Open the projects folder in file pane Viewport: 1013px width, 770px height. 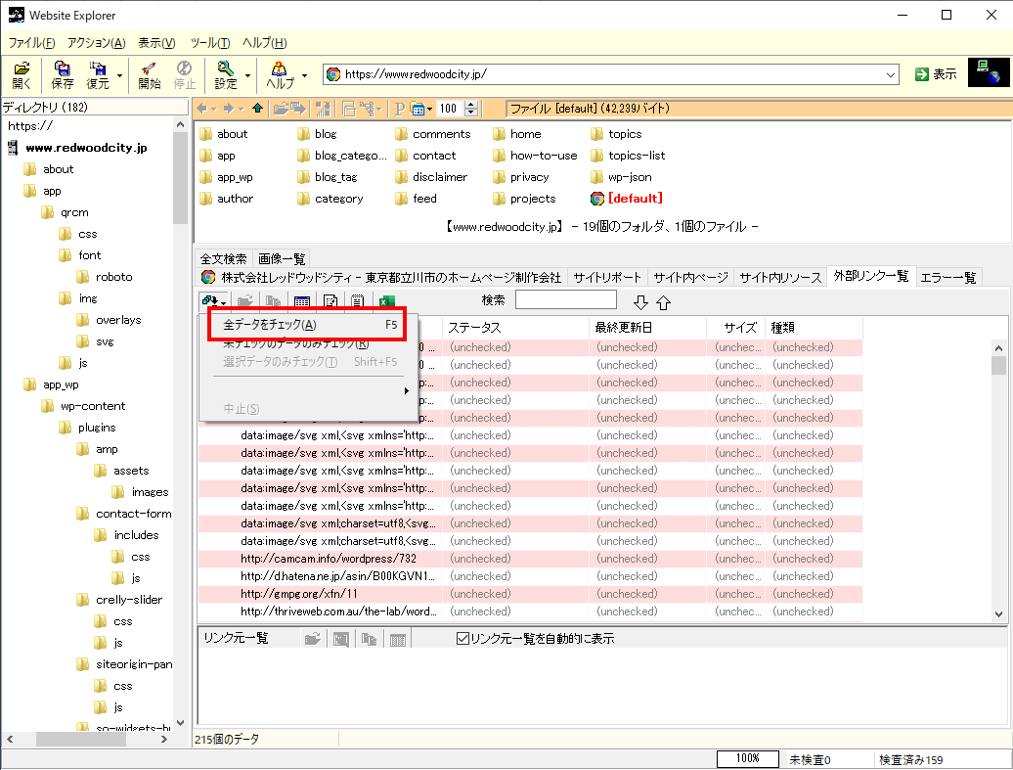[524, 199]
